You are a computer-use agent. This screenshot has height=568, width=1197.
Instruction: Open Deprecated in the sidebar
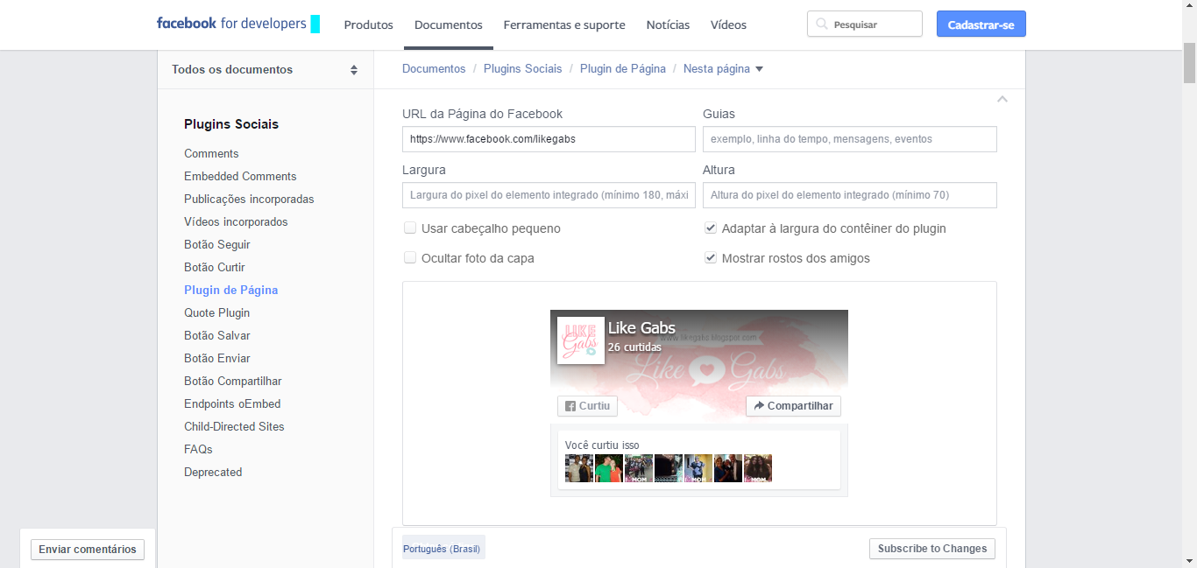(x=213, y=472)
